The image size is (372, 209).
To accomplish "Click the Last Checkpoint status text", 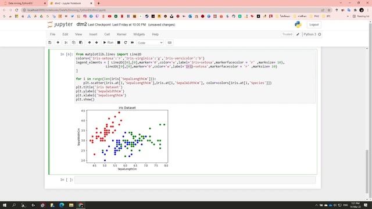I will 117,24.
